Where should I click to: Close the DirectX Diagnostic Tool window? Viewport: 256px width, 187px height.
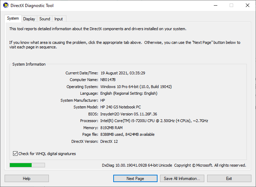(x=248, y=6)
